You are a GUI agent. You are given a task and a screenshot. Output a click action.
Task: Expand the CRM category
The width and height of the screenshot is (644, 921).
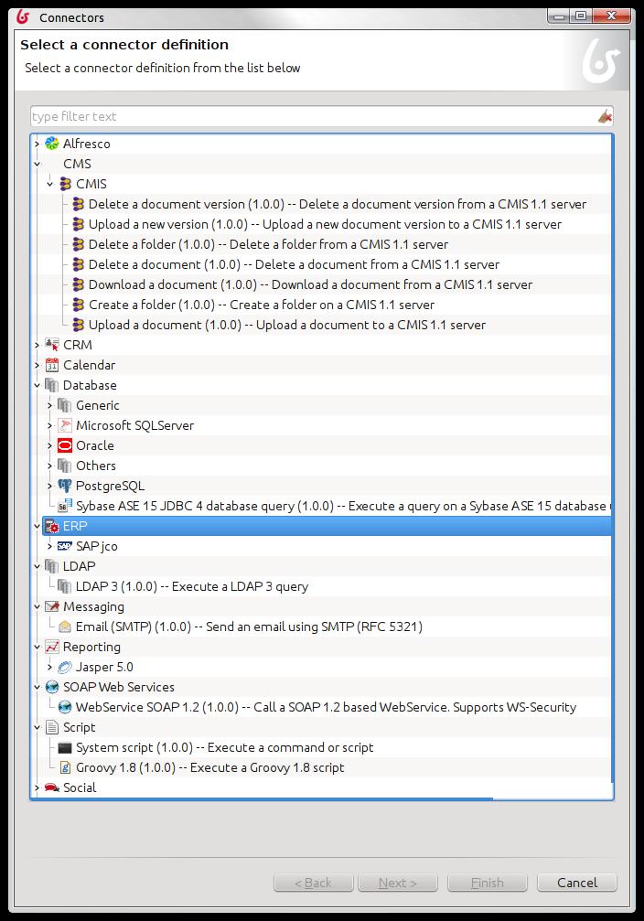tap(37, 345)
